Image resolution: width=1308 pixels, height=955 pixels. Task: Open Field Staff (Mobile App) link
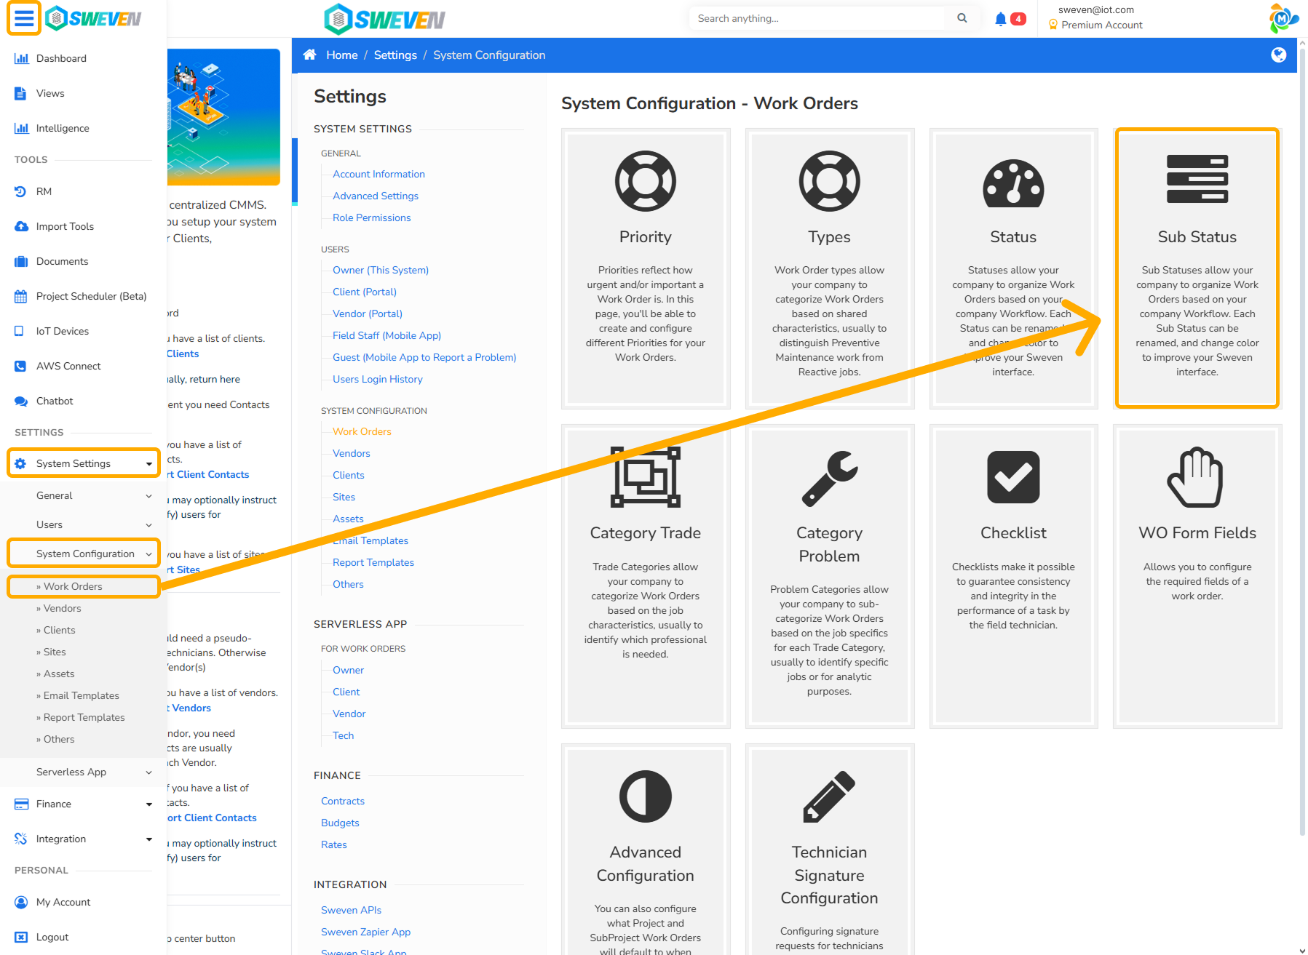[387, 335]
